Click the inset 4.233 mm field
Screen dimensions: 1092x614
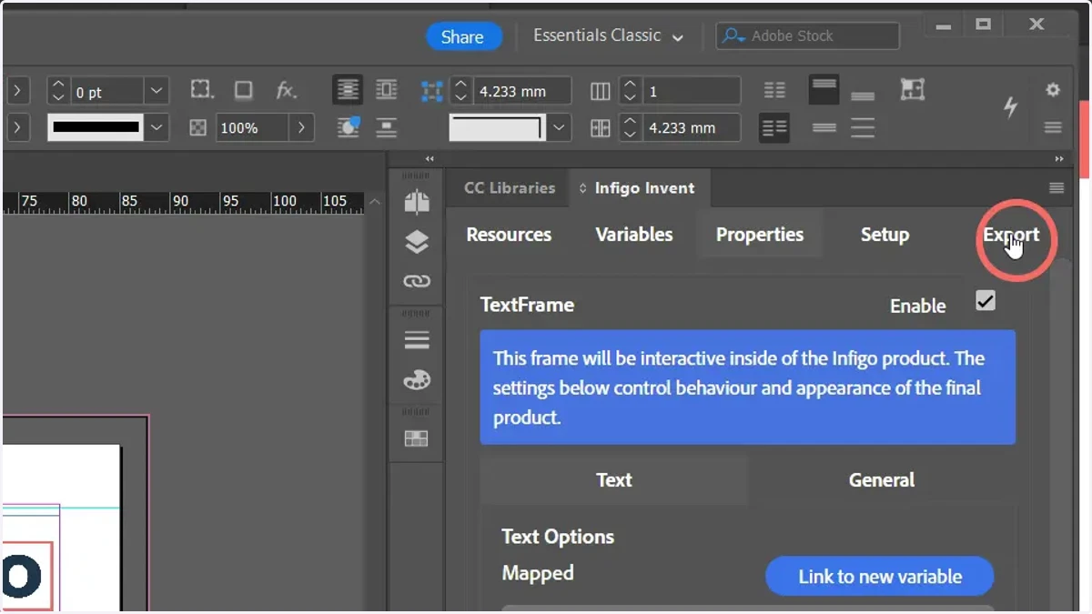(x=521, y=91)
